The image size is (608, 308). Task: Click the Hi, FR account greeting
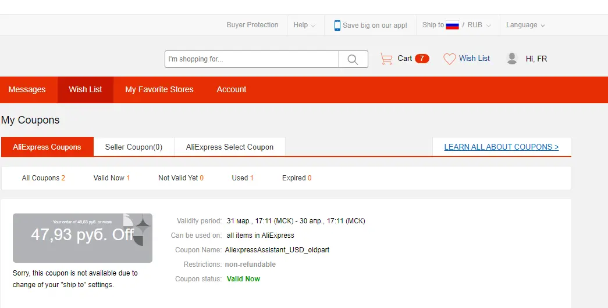536,59
